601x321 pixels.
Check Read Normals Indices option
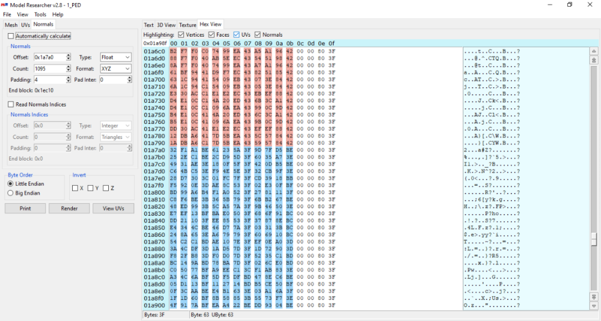pyautogui.click(x=11, y=105)
